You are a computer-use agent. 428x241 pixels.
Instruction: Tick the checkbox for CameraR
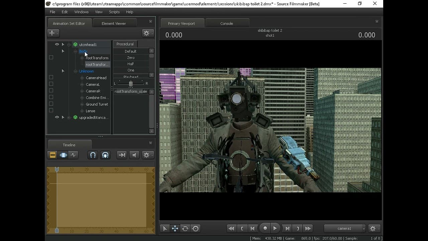point(51,91)
